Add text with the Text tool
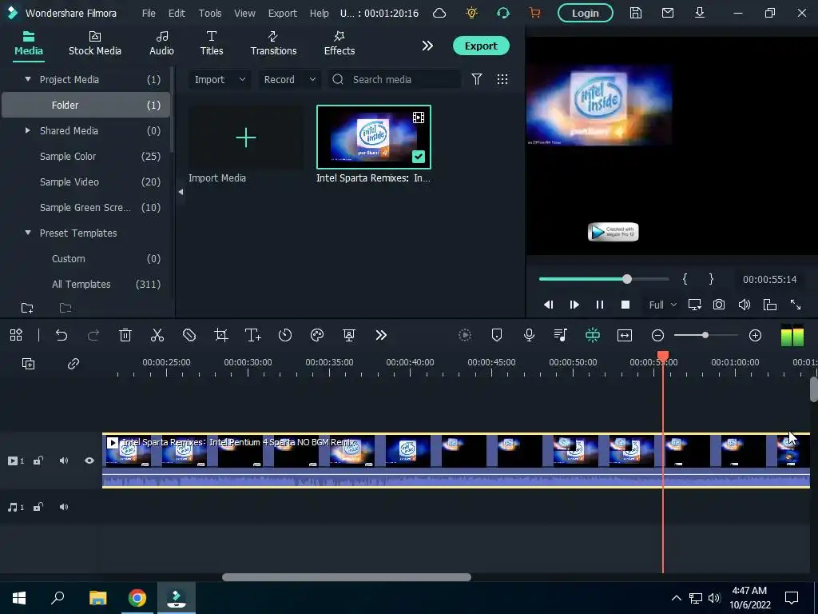 (253, 335)
